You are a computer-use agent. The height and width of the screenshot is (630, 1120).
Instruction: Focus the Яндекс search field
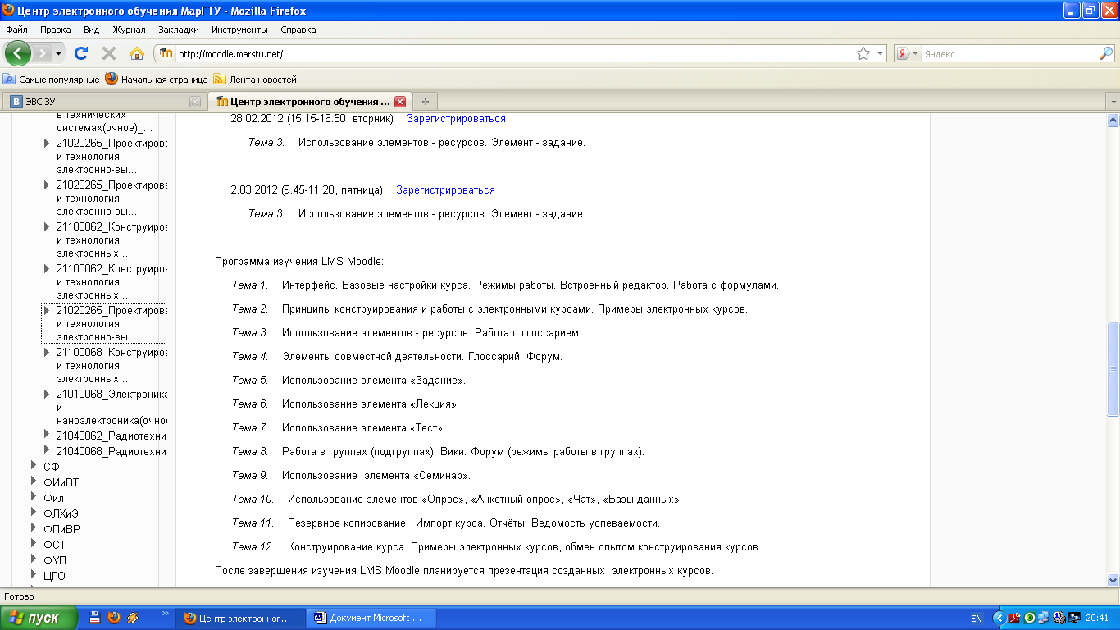(x=1008, y=53)
